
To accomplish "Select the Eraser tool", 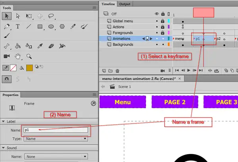I will click(x=51, y=46).
